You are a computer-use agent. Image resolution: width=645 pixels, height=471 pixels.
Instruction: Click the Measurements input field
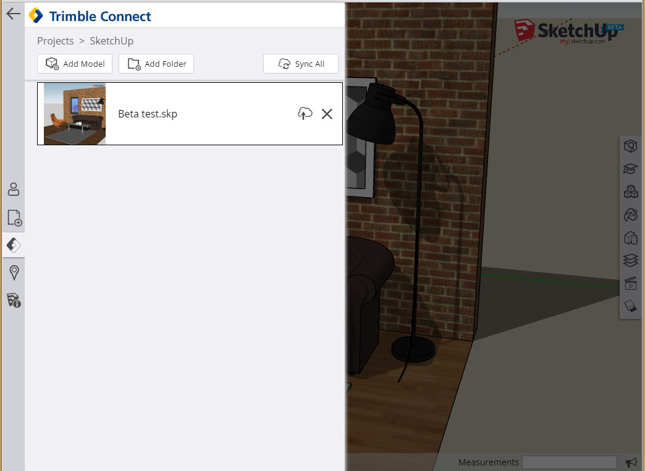pos(569,462)
